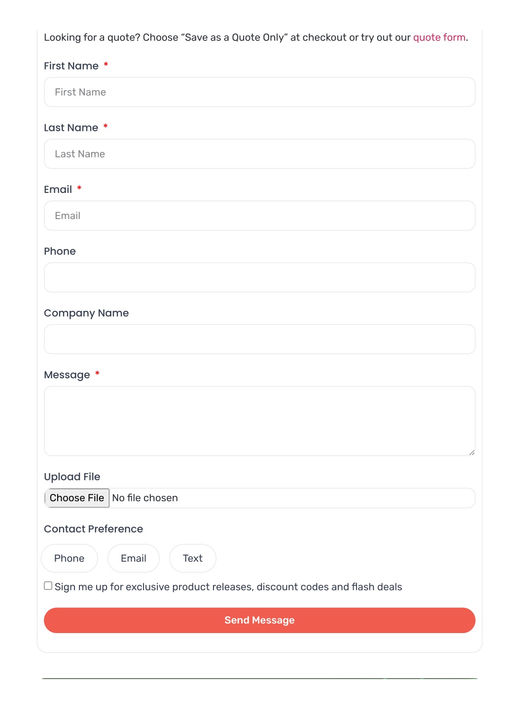
Task: Tick the exclusive deals sign-up checkbox
Action: [48, 586]
